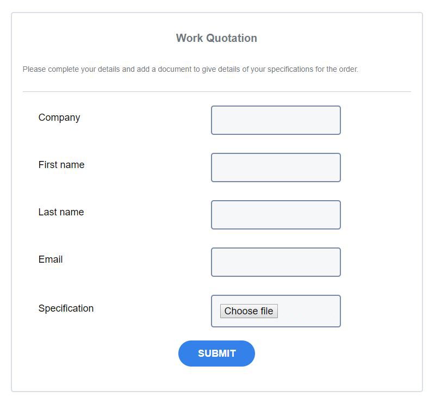The image size is (435, 403).
Task: Click inside the Company input field
Action: pos(276,120)
